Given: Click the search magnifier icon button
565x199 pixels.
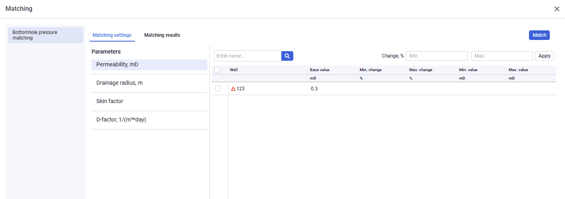Looking at the screenshot, I should [287, 56].
